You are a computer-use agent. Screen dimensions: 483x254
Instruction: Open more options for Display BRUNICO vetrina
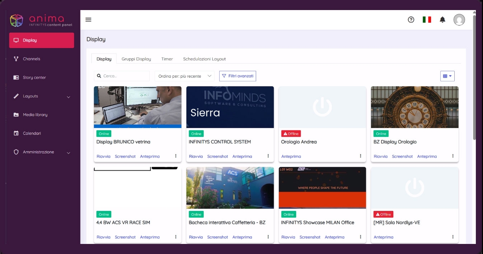coord(176,156)
